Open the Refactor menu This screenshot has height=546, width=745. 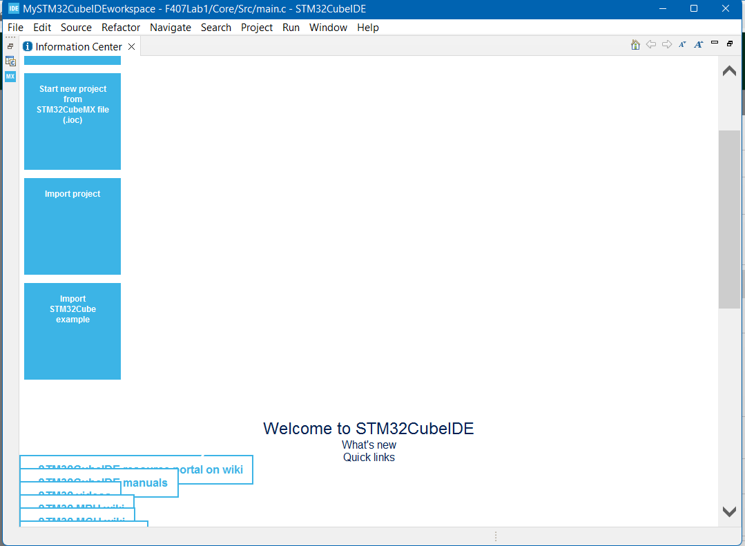coord(121,28)
